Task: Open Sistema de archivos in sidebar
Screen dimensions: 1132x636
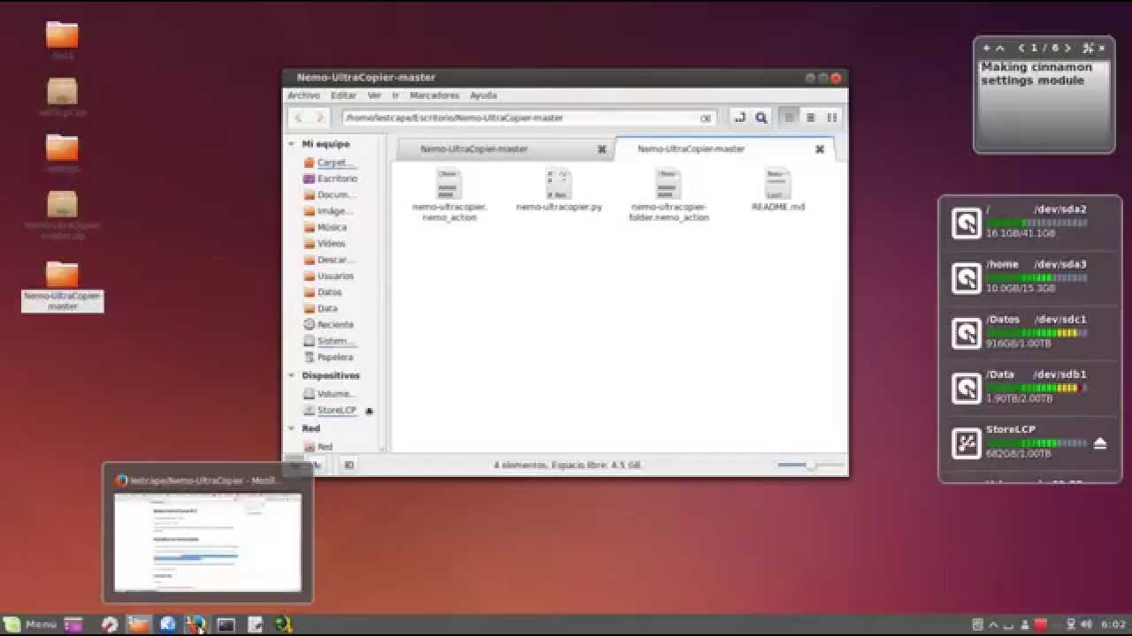Action: tap(330, 341)
